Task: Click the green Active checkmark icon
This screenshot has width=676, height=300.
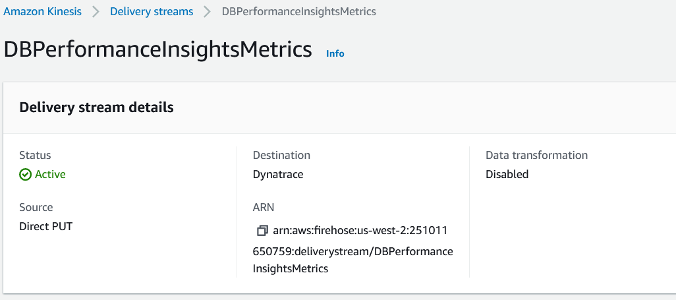Action: click(x=26, y=174)
